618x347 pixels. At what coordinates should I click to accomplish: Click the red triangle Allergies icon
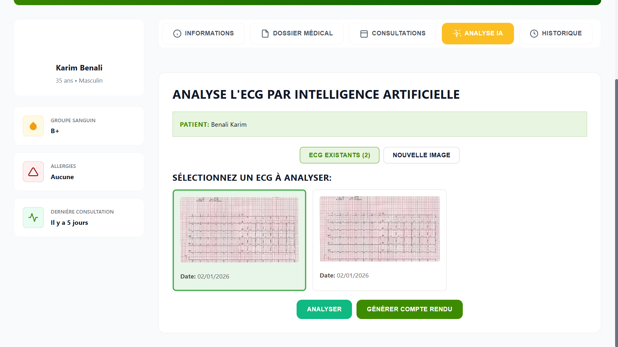click(33, 172)
